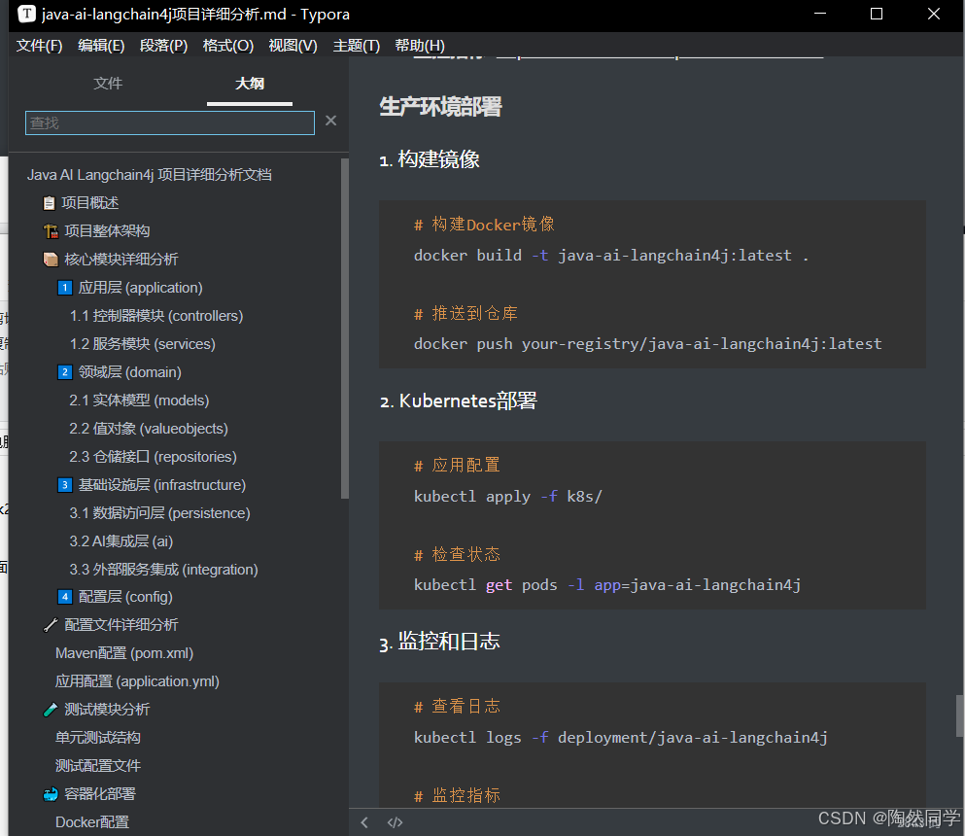Open the 文件(F) menu
The height and width of the screenshot is (836, 965).
(x=39, y=46)
